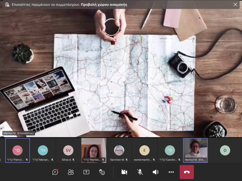Image resolution: width=242 pixels, height=181 pixels.
Task: Click Karvinen M. participant photo
Action: coord(119,150)
